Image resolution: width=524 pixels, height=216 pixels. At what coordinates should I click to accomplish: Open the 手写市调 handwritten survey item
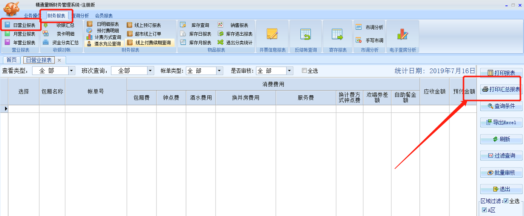click(369, 40)
